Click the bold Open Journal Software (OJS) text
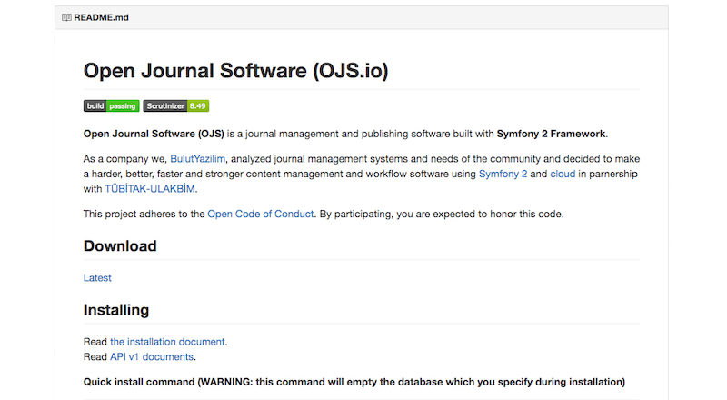This screenshot has width=727, height=400. tap(154, 134)
